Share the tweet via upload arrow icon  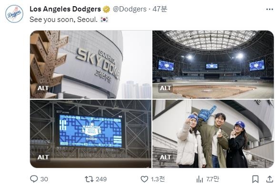270,179
